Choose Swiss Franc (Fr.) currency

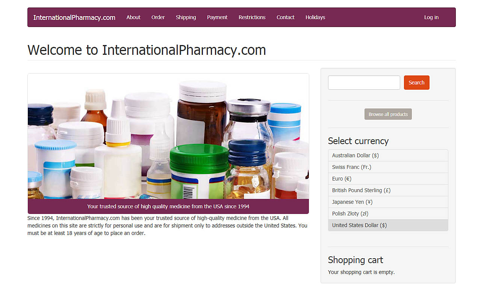(388, 167)
